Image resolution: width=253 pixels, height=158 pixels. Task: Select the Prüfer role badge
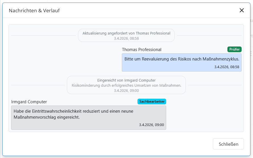coord(234,49)
